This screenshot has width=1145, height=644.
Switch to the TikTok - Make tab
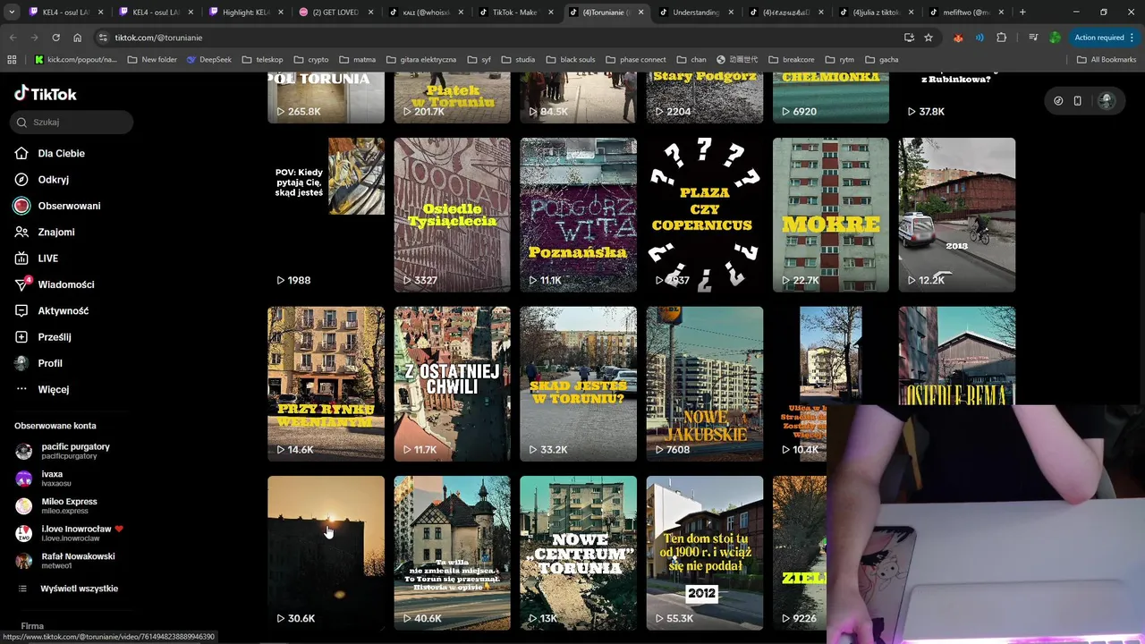tap(514, 13)
